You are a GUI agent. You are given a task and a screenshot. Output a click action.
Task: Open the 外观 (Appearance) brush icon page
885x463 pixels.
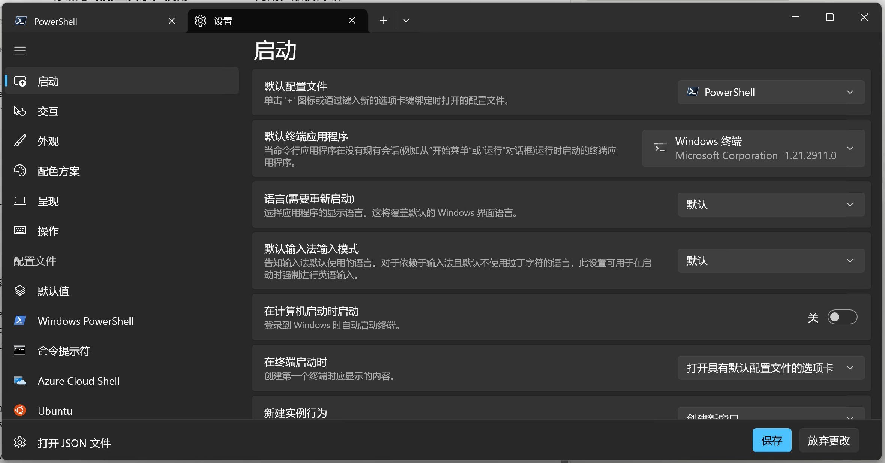tap(48, 141)
